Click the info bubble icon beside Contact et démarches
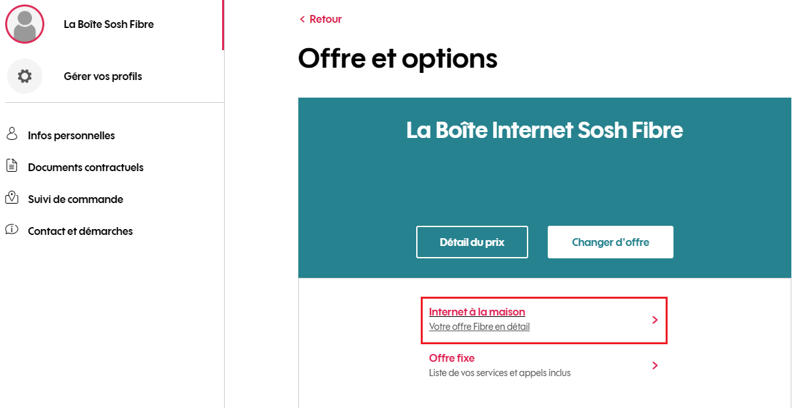This screenshot has height=408, width=792. point(11,230)
